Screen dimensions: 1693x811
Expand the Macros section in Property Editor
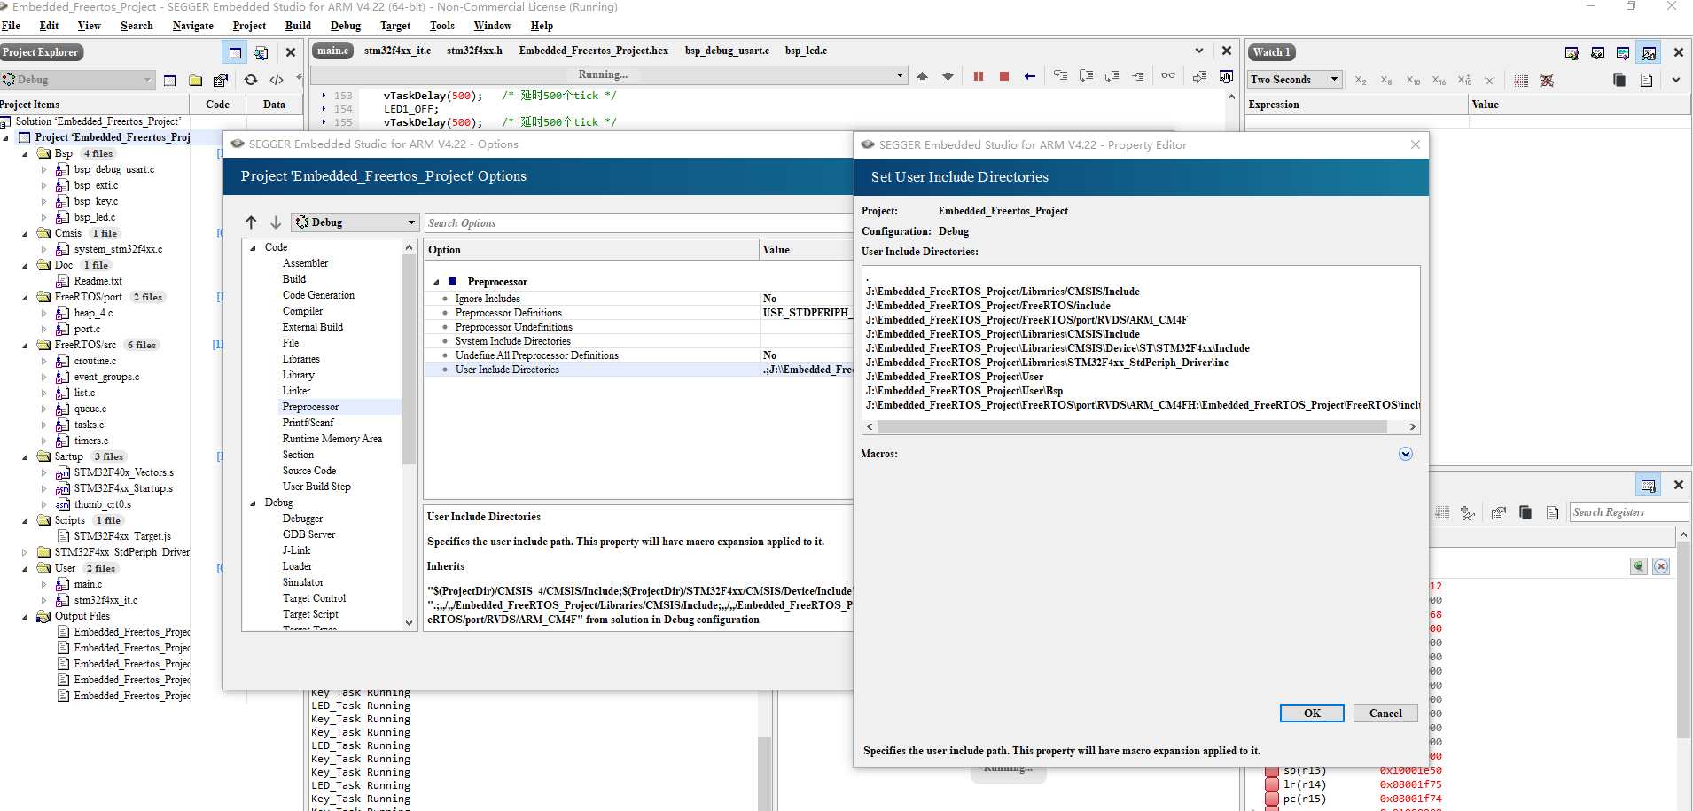1406,454
